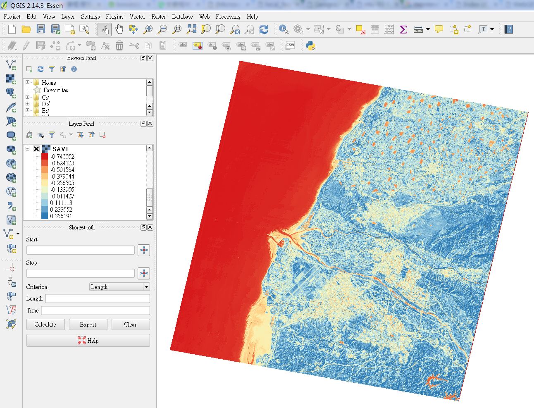
Task: Click the yellow -0.256505 legend swatch
Action: point(45,183)
